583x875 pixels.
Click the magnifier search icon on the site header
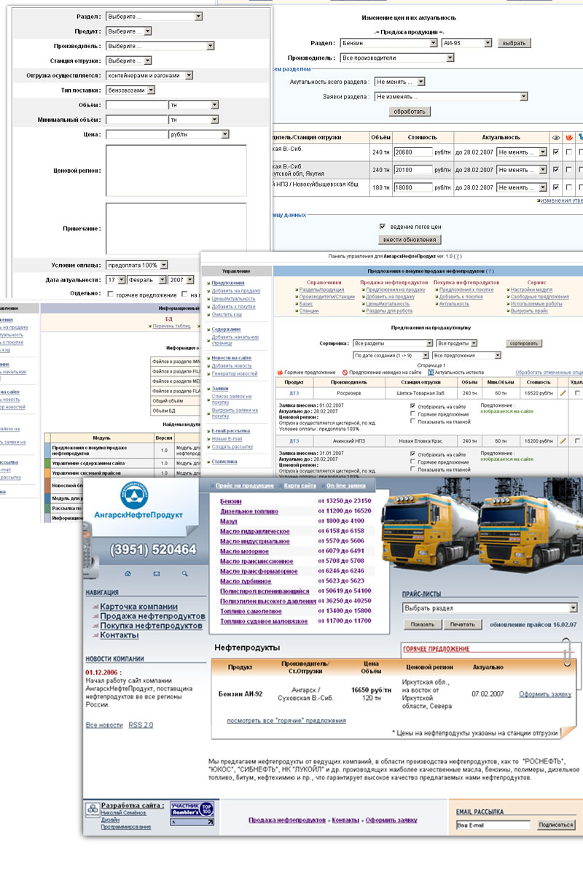[185, 573]
